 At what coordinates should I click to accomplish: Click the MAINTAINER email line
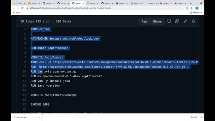(x=65, y=39)
